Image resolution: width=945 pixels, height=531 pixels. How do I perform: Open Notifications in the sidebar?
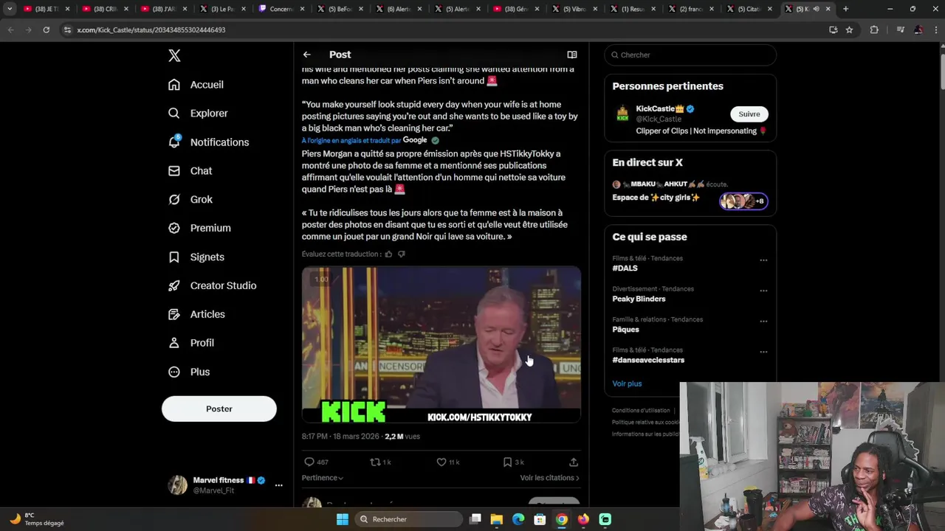point(208,142)
